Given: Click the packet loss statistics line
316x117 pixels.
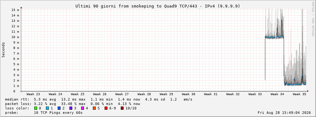Looking at the screenshot, I should coord(73,104).
